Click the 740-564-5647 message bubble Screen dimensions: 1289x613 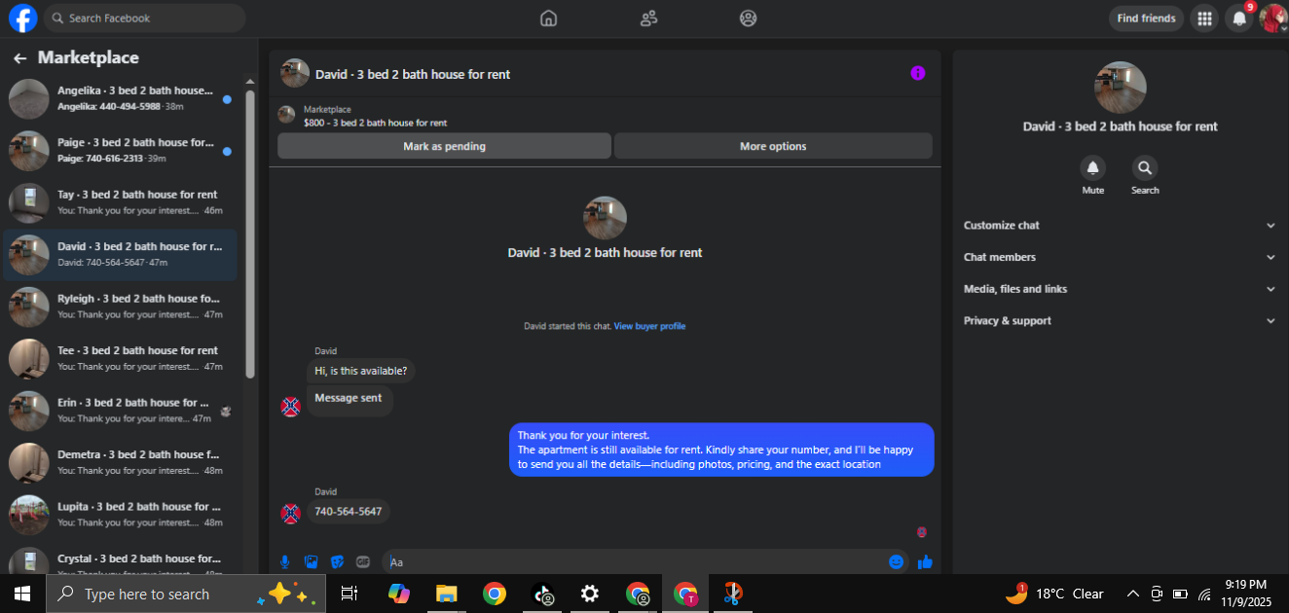(x=349, y=511)
